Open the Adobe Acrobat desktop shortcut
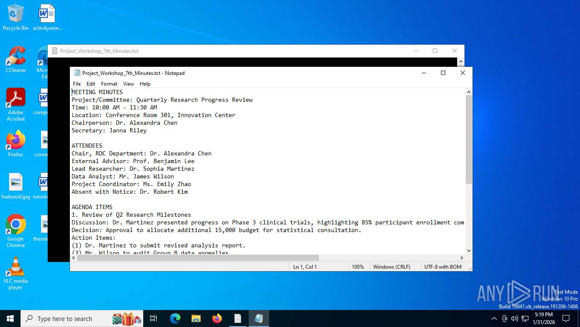The width and height of the screenshot is (580, 327). pyautogui.click(x=16, y=105)
